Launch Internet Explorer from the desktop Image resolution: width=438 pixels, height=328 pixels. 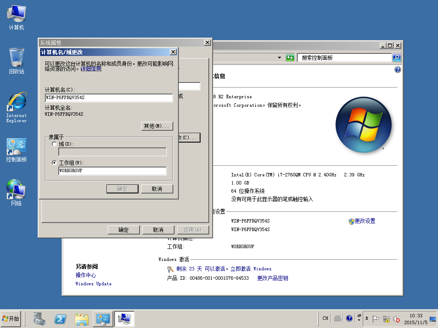17,107
